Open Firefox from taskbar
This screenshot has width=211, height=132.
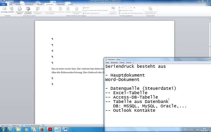tap(42, 130)
